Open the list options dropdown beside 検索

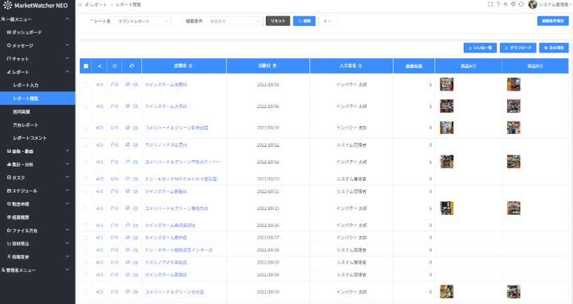point(328,21)
